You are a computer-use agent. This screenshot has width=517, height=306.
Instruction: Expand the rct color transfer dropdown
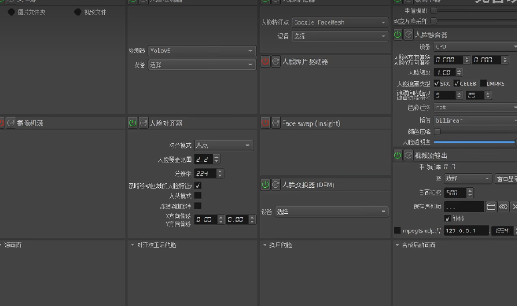tap(475, 108)
